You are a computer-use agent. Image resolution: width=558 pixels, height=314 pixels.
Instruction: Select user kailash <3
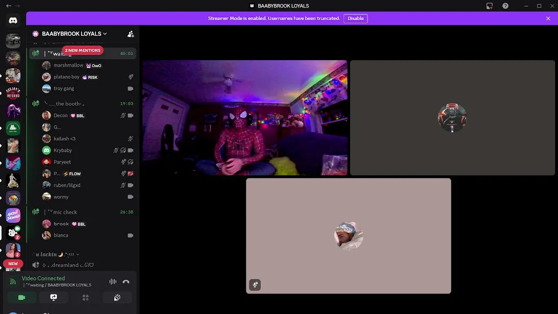(x=88, y=139)
